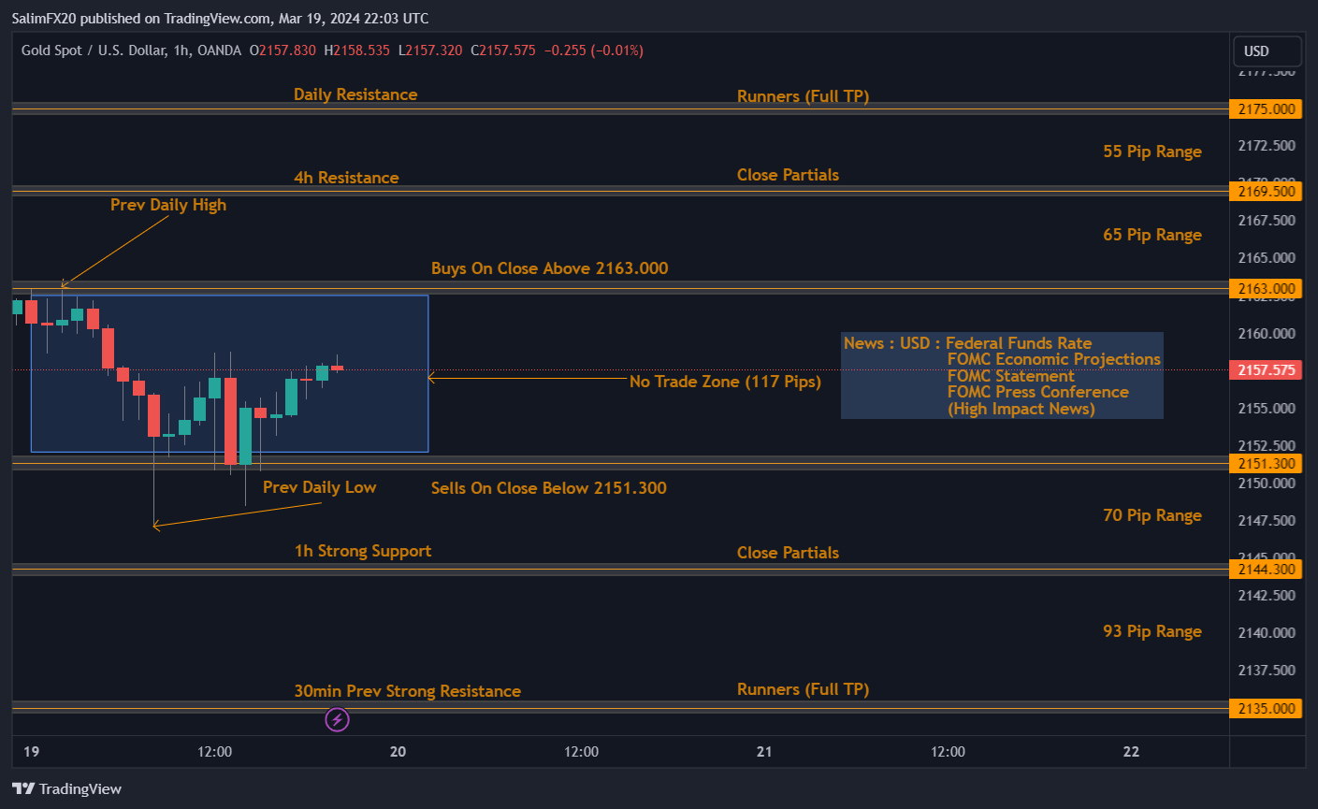Click the purple lightning economic event icon
The height and width of the screenshot is (809, 1318).
point(337,719)
